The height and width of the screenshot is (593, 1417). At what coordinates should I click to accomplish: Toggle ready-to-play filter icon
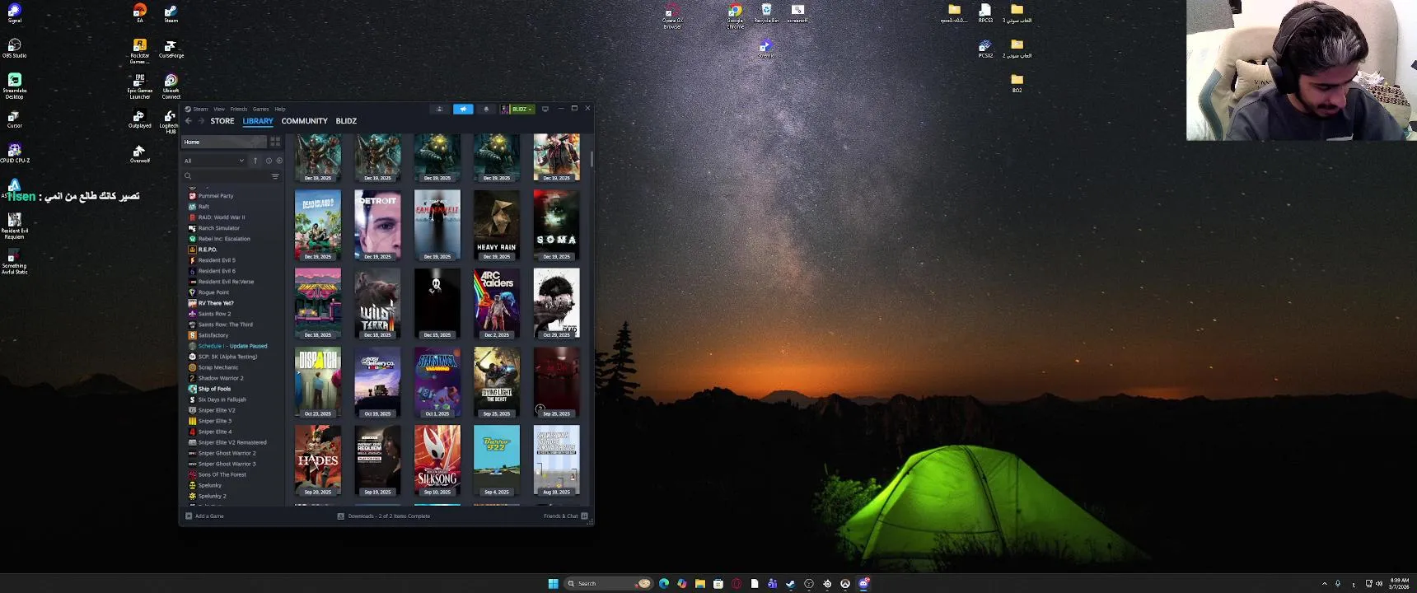pyautogui.click(x=279, y=161)
